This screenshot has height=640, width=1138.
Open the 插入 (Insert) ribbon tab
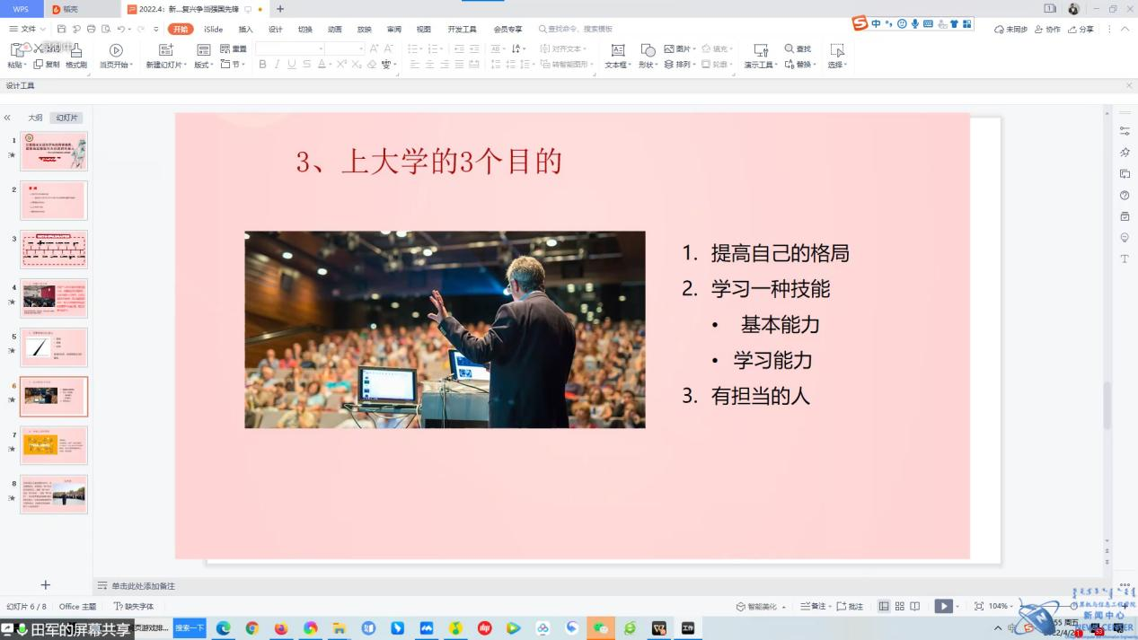click(245, 30)
